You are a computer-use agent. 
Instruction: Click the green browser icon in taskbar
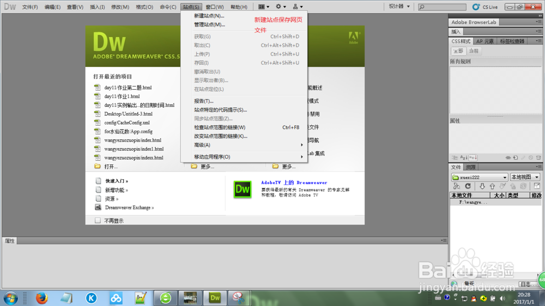pos(166,298)
